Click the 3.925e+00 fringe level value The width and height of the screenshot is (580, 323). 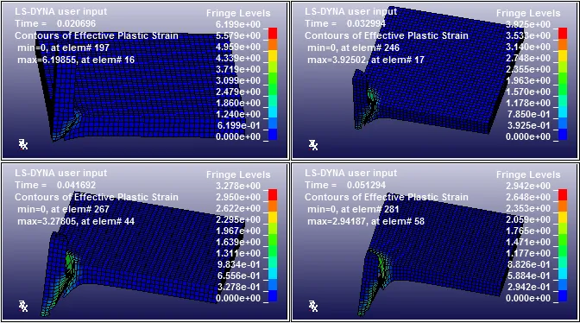pyautogui.click(x=528, y=24)
